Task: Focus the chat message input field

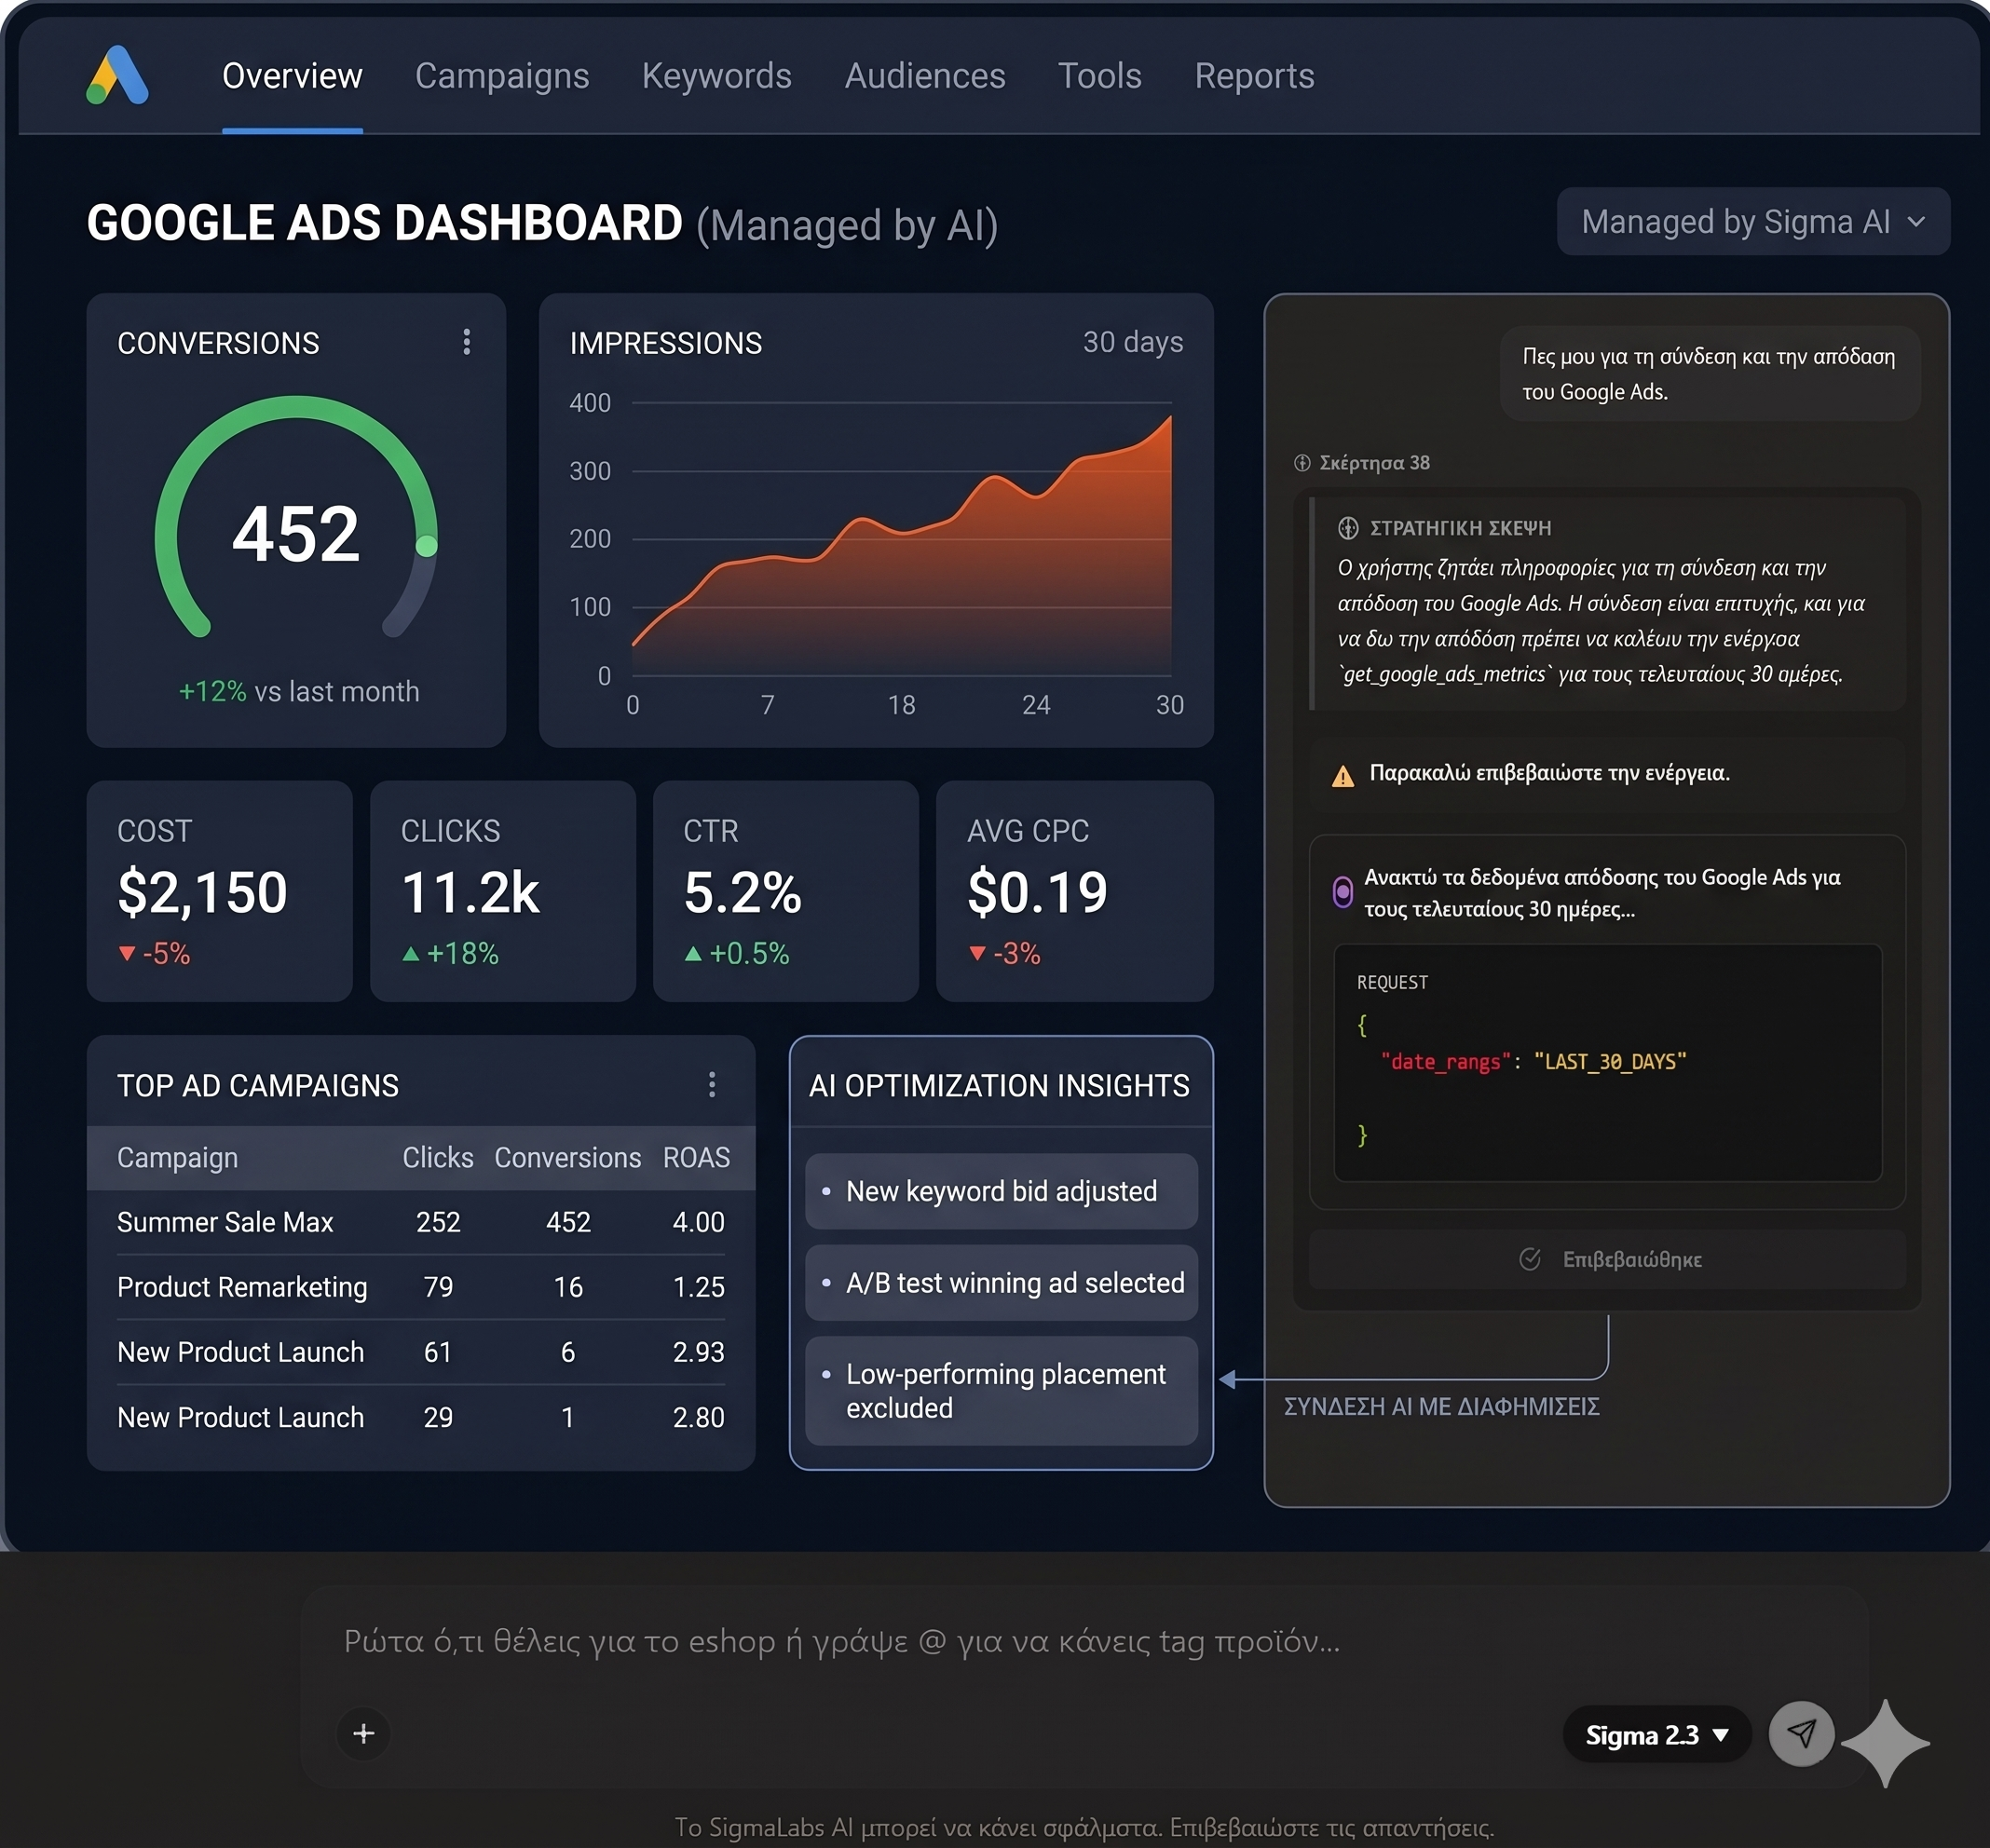Action: [x=1085, y=1642]
